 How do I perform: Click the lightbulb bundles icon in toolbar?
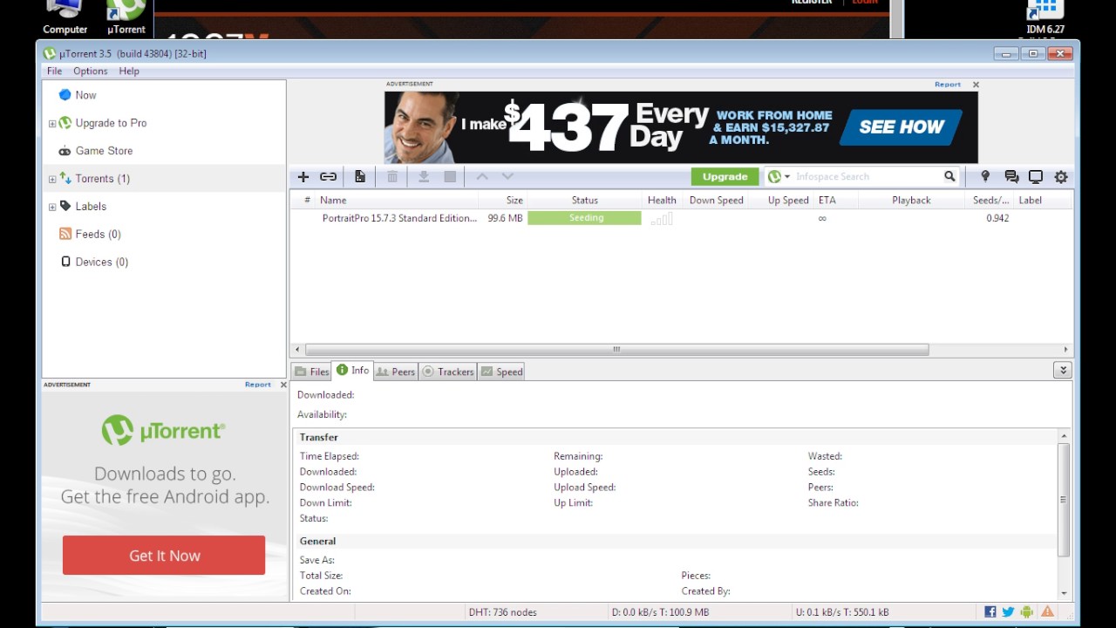(x=985, y=176)
